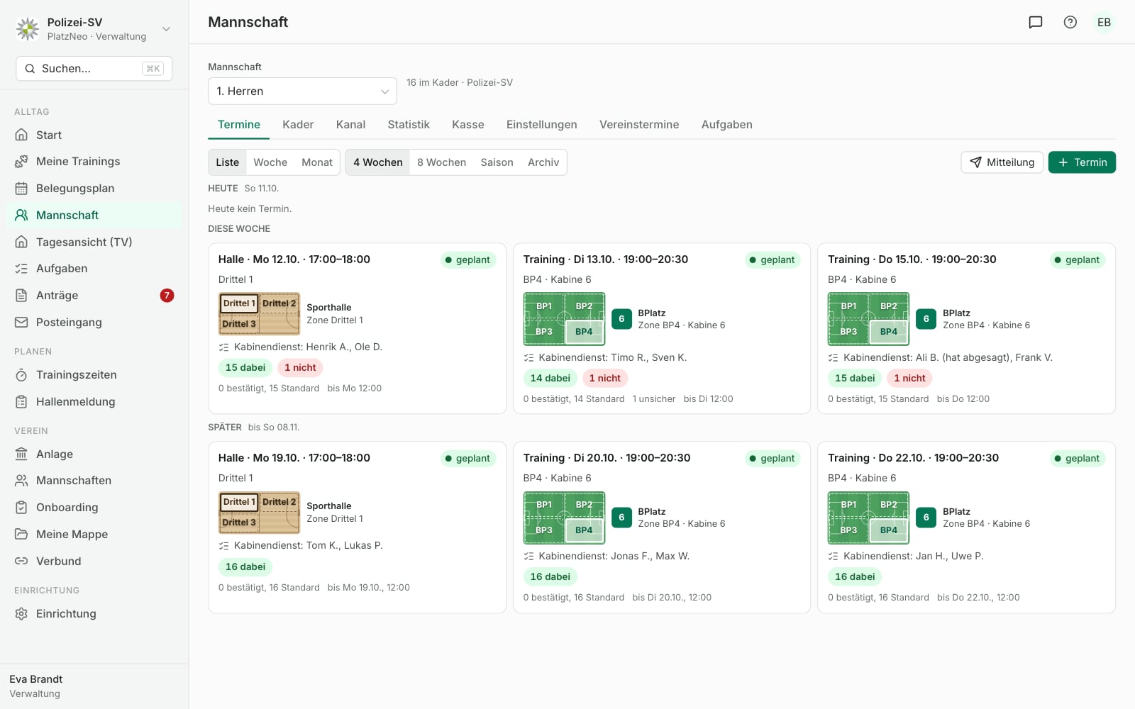Screen dimensions: 1135x709
Task: Switch to the Statistik tab
Action: point(409,125)
